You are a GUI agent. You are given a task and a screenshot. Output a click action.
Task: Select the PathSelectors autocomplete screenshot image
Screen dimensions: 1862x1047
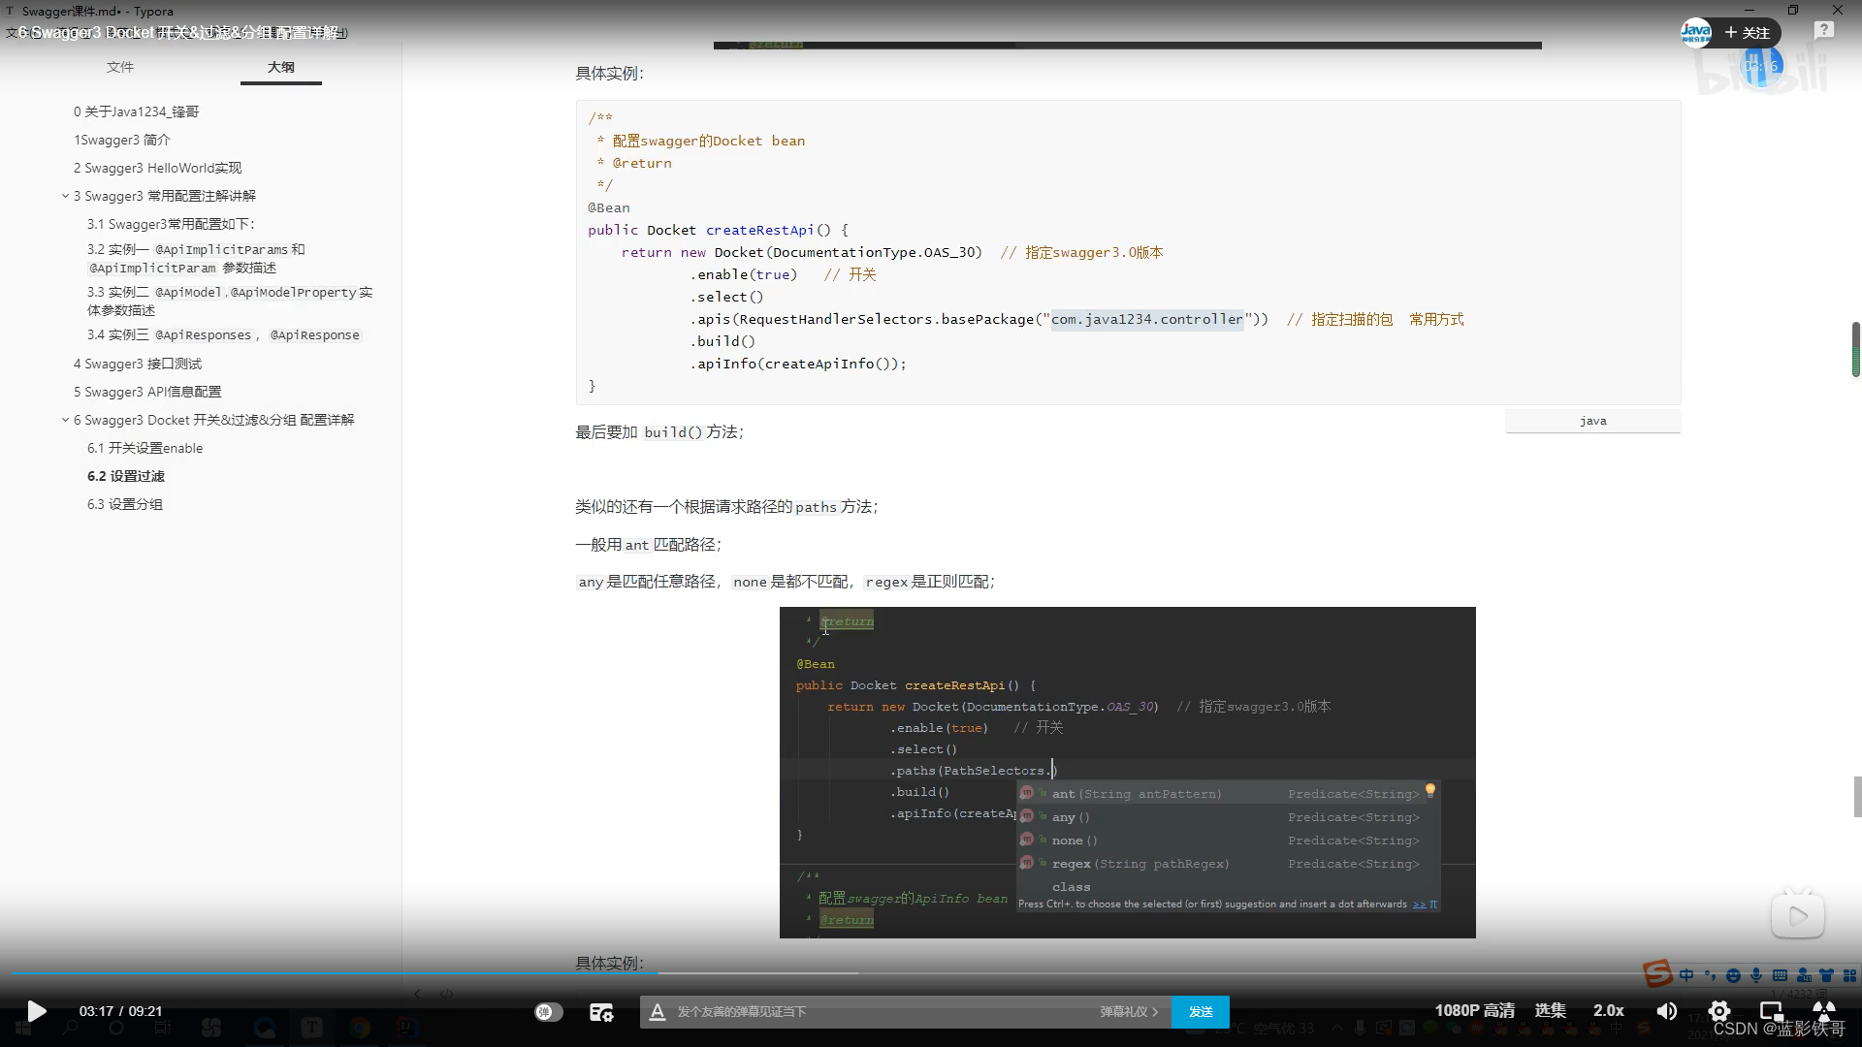click(x=1127, y=772)
